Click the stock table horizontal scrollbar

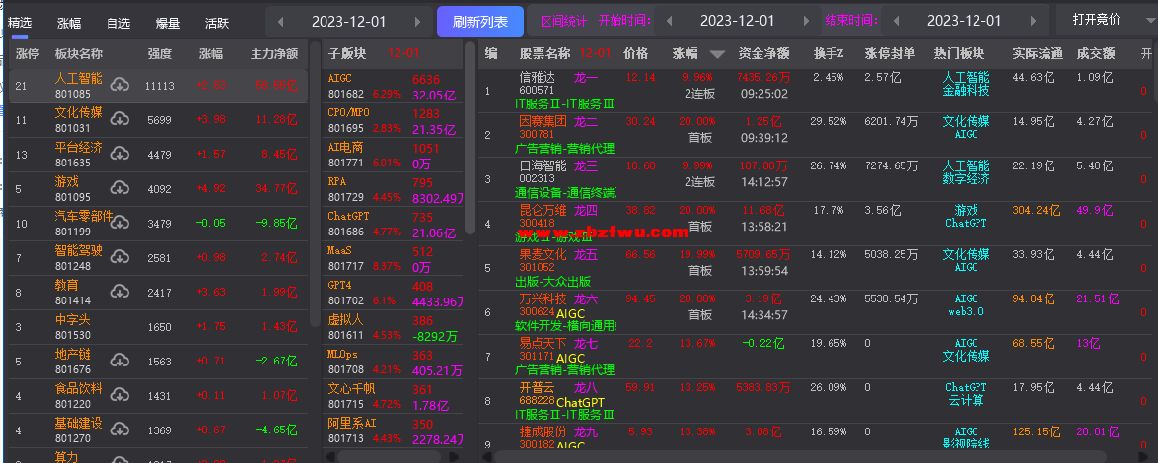(x=801, y=456)
